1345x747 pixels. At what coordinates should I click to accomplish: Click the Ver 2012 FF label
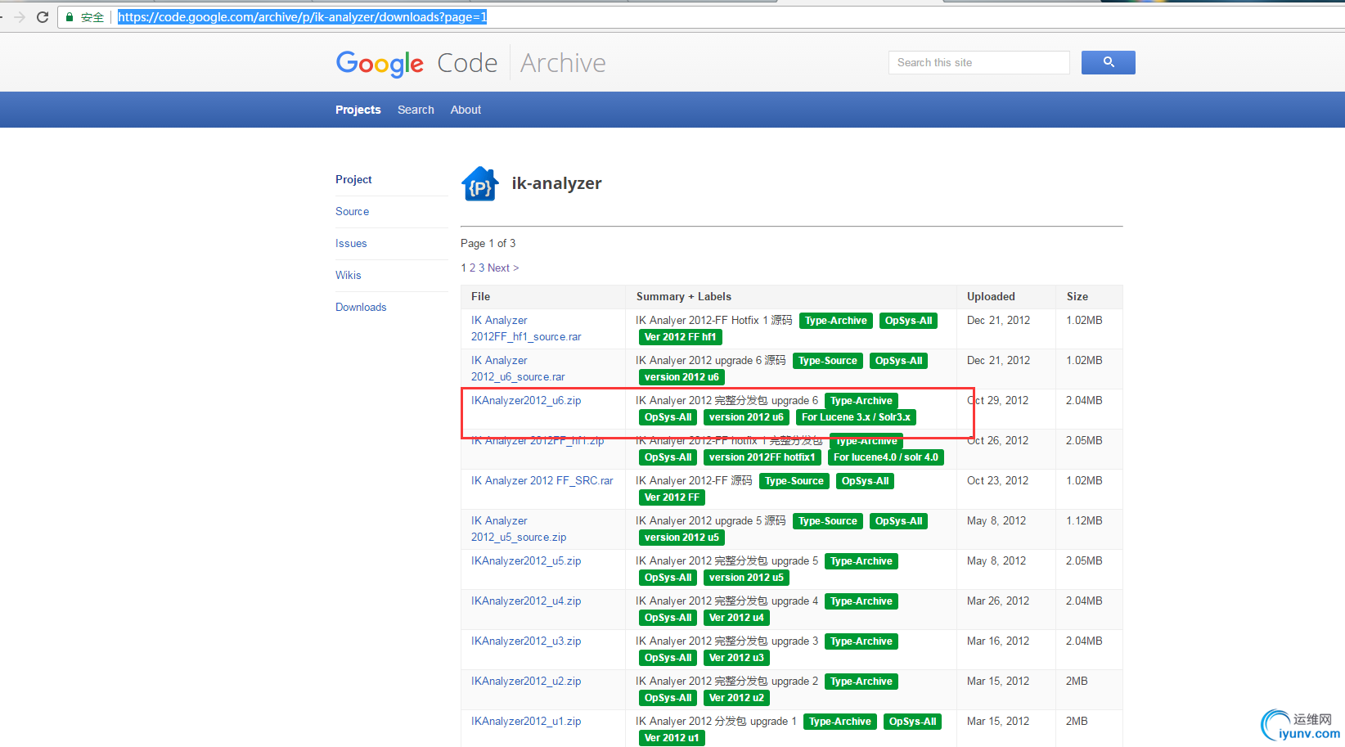(x=672, y=497)
